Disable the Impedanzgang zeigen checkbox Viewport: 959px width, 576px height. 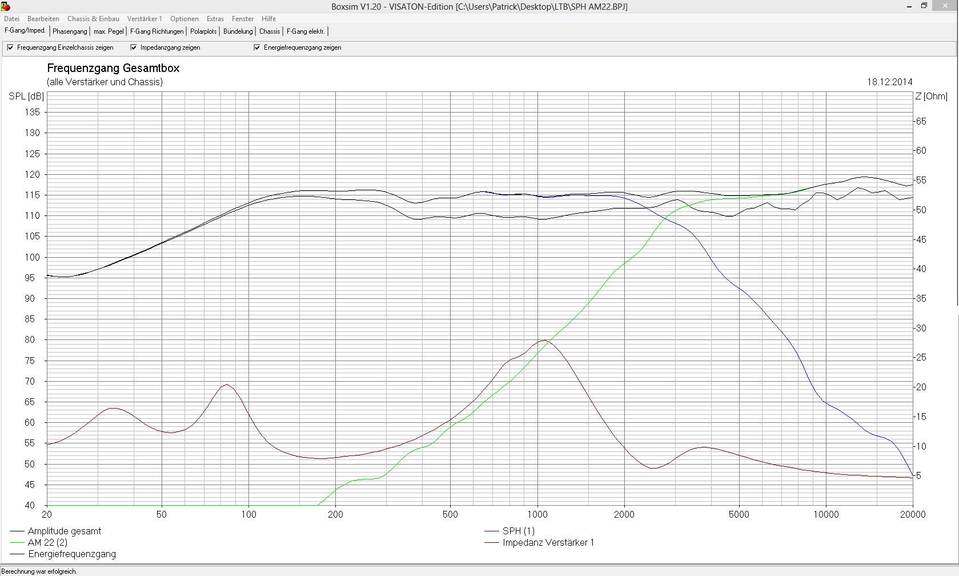pyautogui.click(x=134, y=47)
